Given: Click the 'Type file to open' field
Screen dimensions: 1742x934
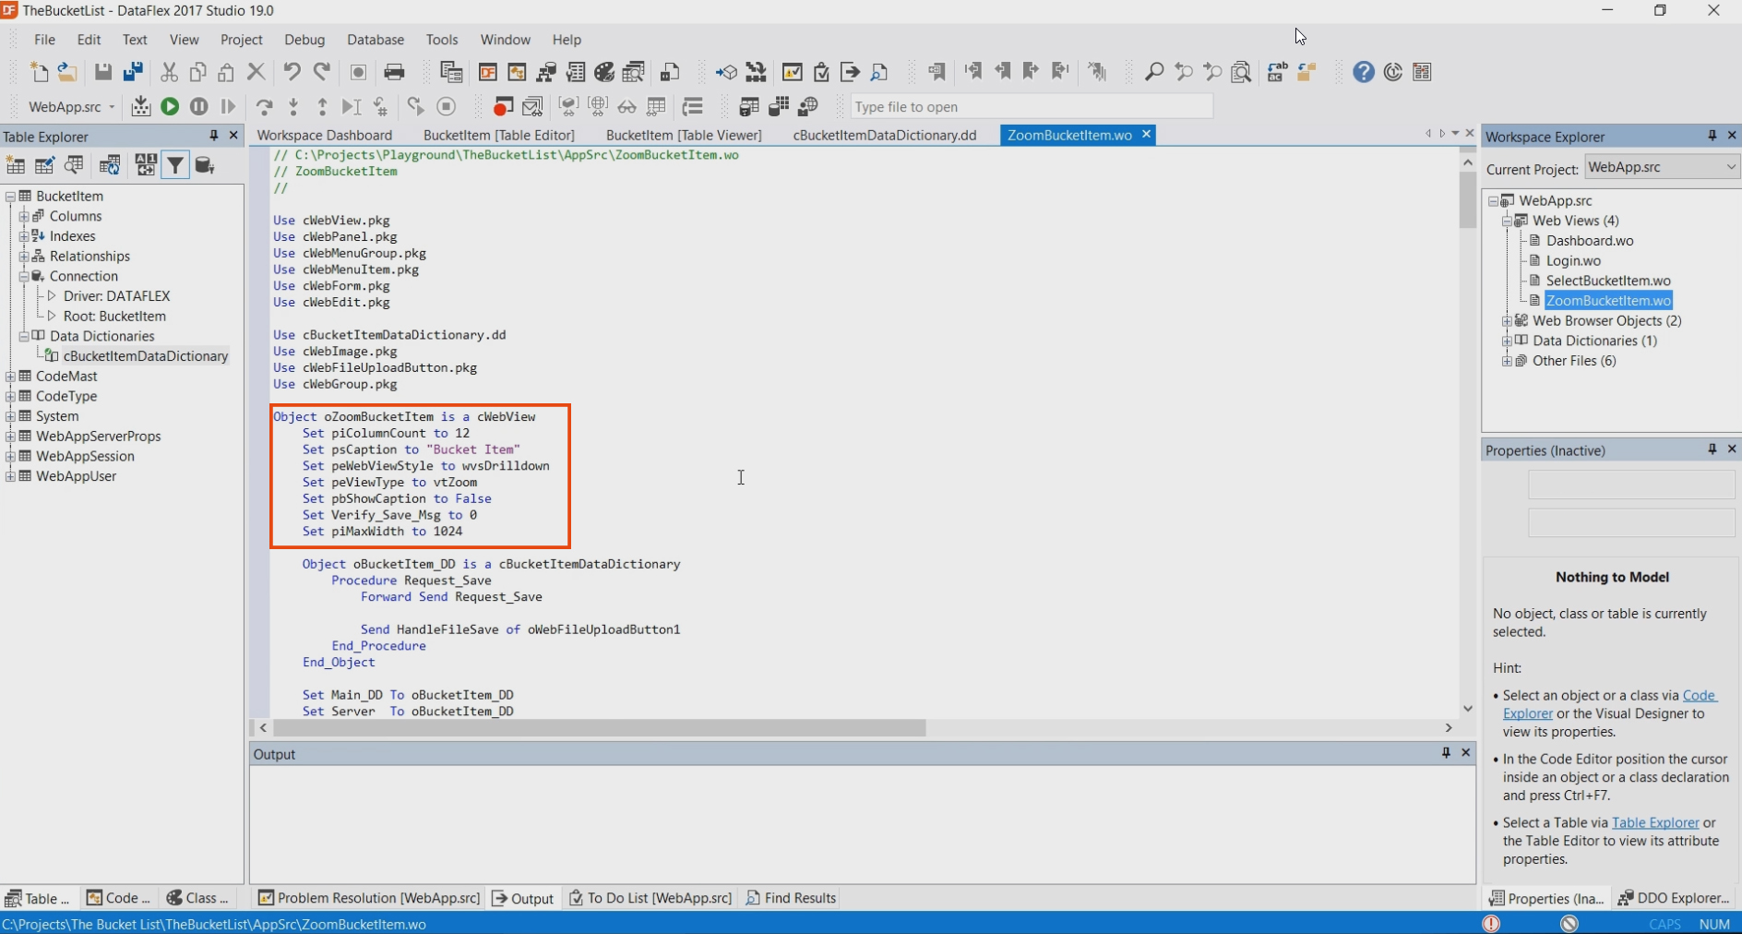Looking at the screenshot, I should [x=1030, y=107].
